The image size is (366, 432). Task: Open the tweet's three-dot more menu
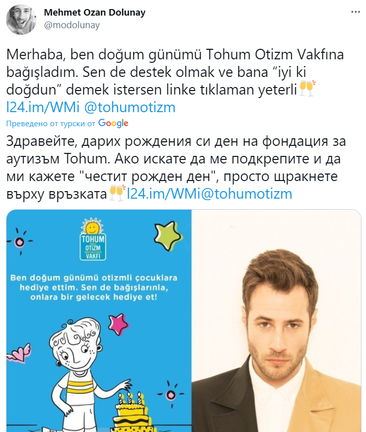355,12
